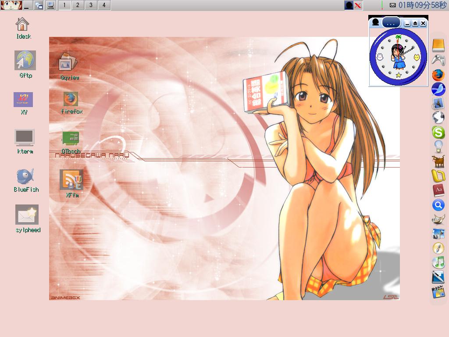Open sylpheed mail client icon

pos(27,215)
